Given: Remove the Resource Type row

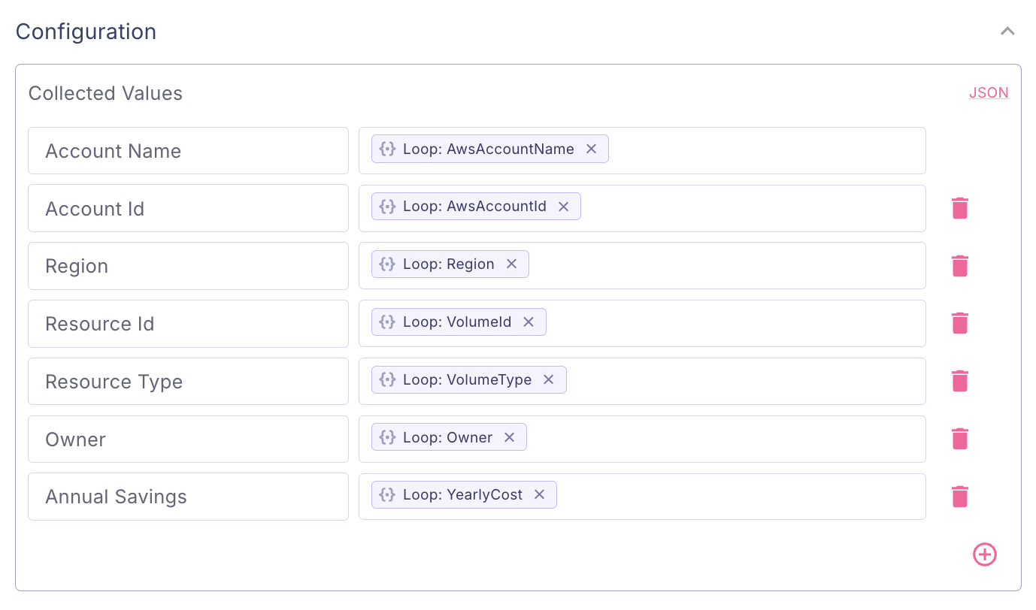Looking at the screenshot, I should [x=959, y=381].
